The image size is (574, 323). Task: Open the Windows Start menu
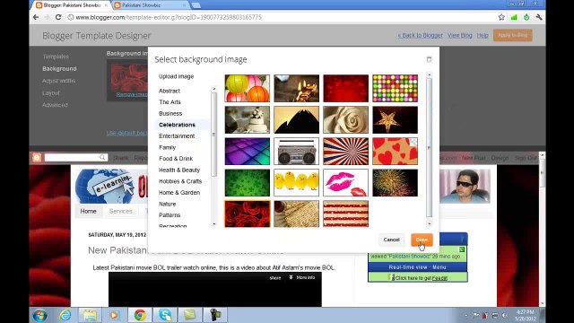tap(39, 315)
